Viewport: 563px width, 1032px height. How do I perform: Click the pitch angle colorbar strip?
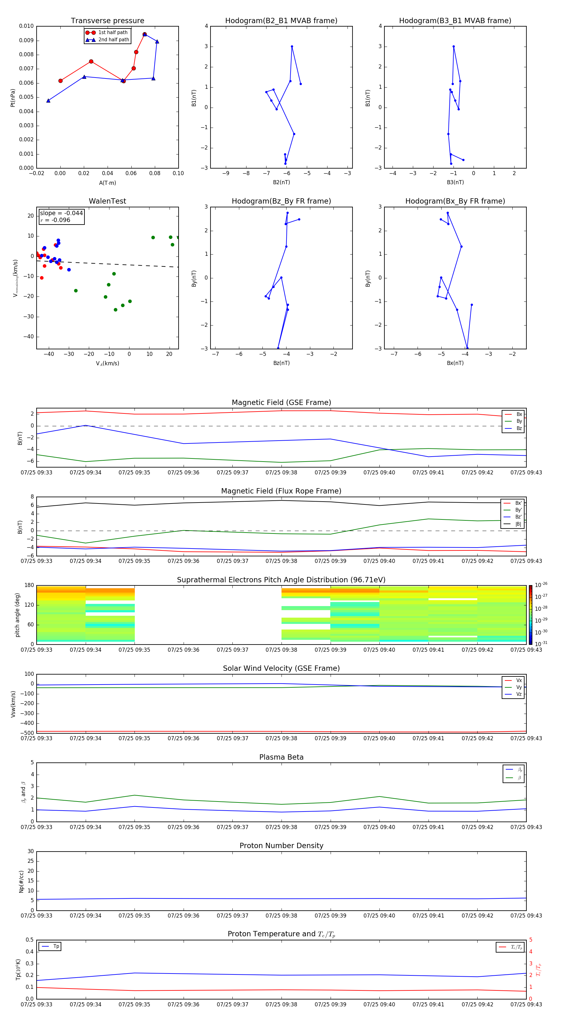pos(530,615)
